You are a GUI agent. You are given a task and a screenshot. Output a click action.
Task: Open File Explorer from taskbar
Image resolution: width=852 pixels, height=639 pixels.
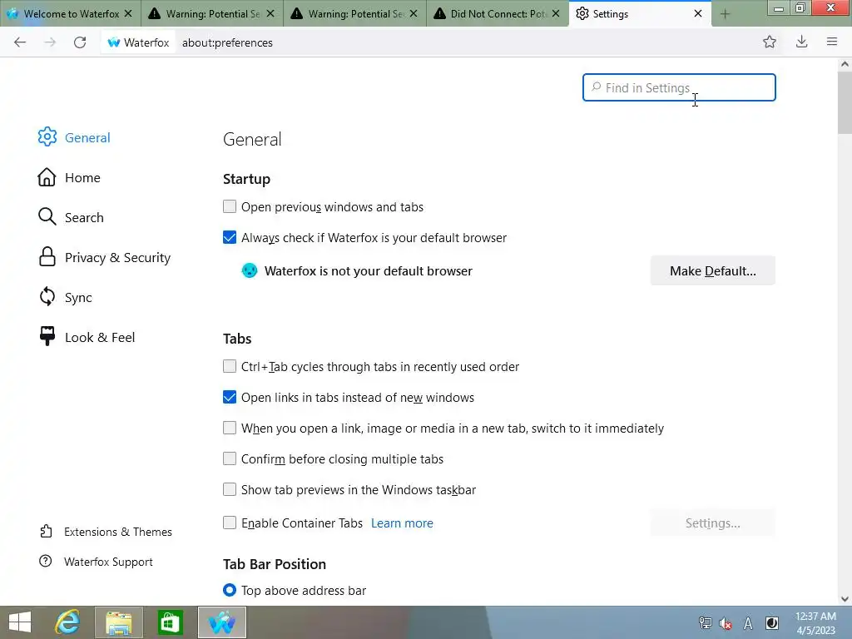click(119, 622)
